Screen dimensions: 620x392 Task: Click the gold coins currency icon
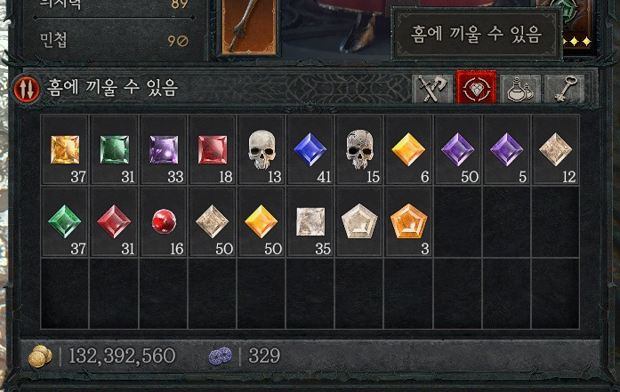pyautogui.click(x=40, y=356)
